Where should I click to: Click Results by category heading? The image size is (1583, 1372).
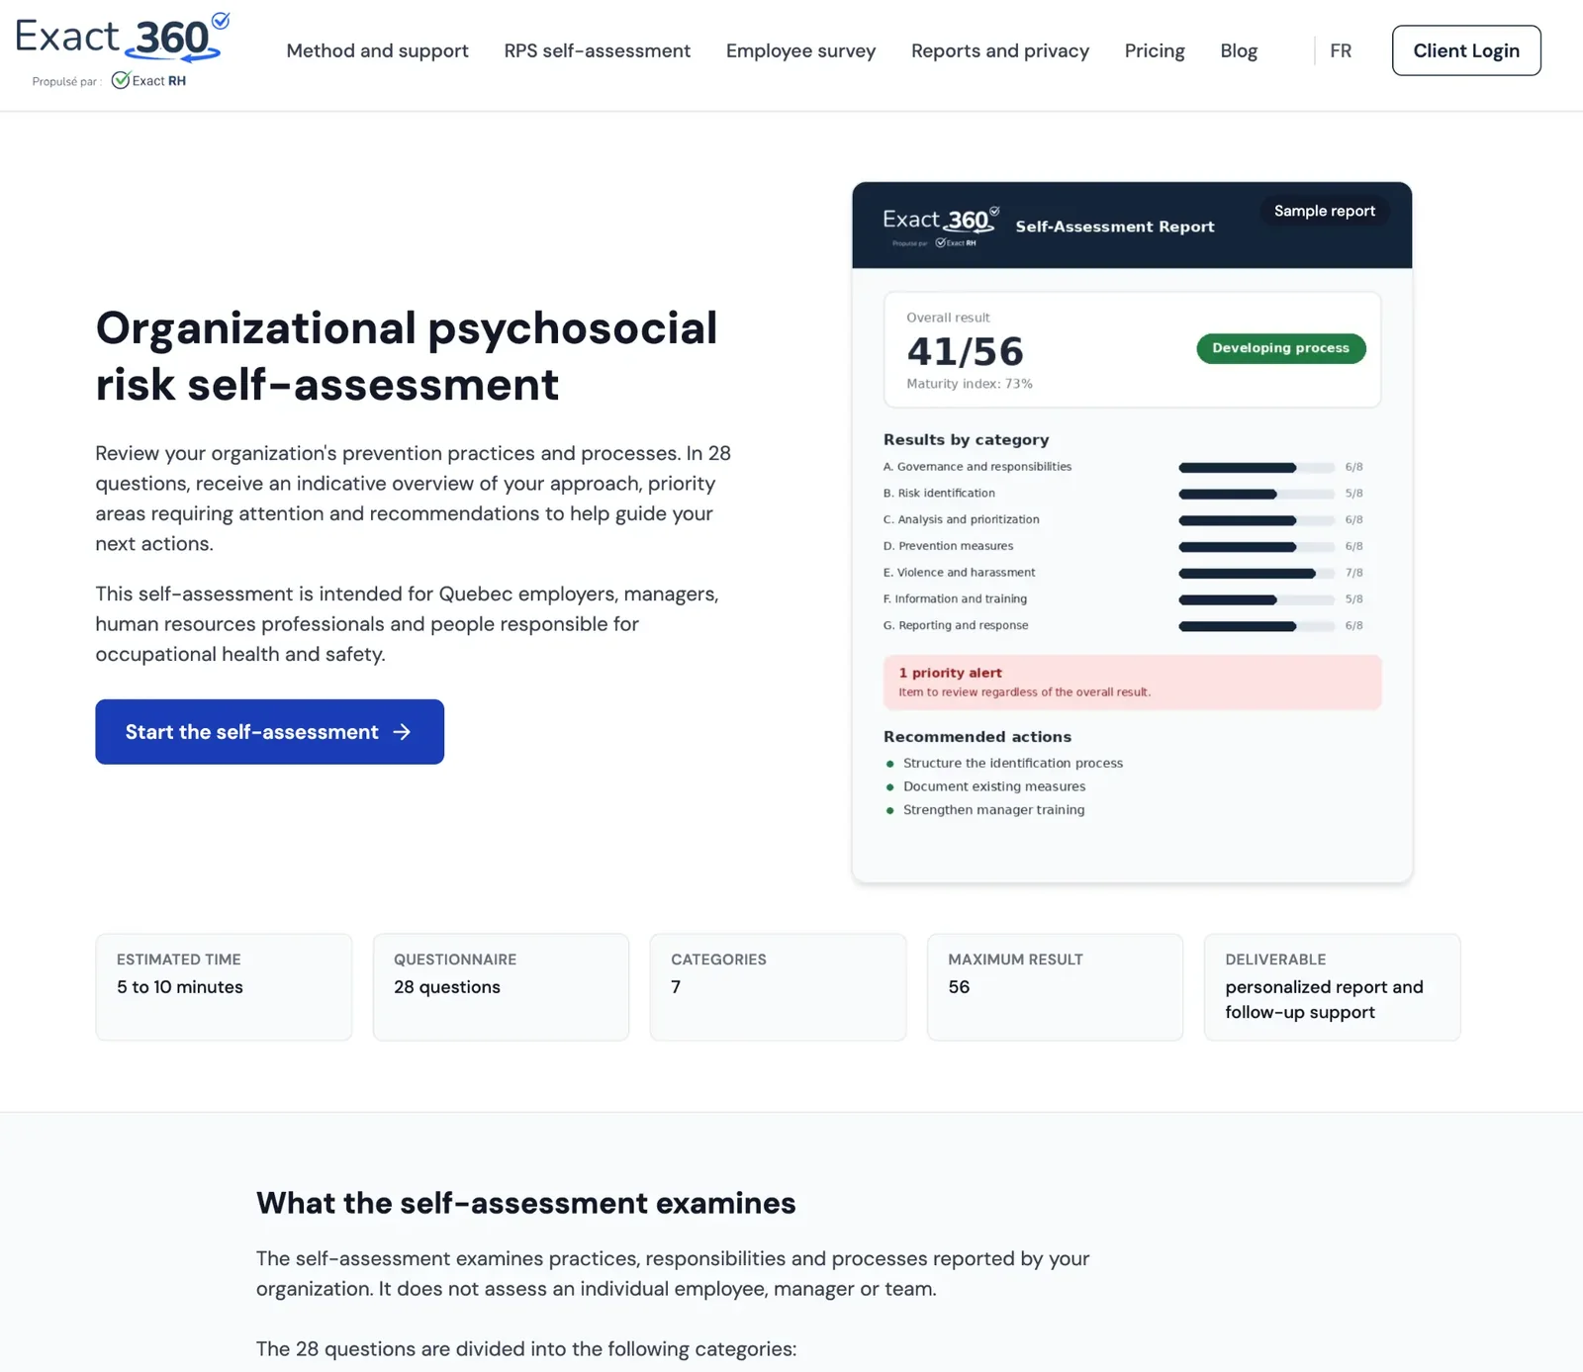click(966, 440)
